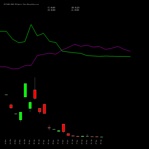Click the green candle above 27 Mar
The image size is (149, 149).
pos(21,116)
